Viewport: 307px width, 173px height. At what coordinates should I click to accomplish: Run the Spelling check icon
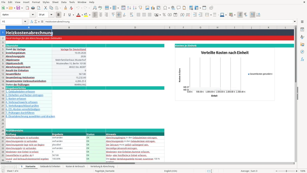click(x=100, y=8)
